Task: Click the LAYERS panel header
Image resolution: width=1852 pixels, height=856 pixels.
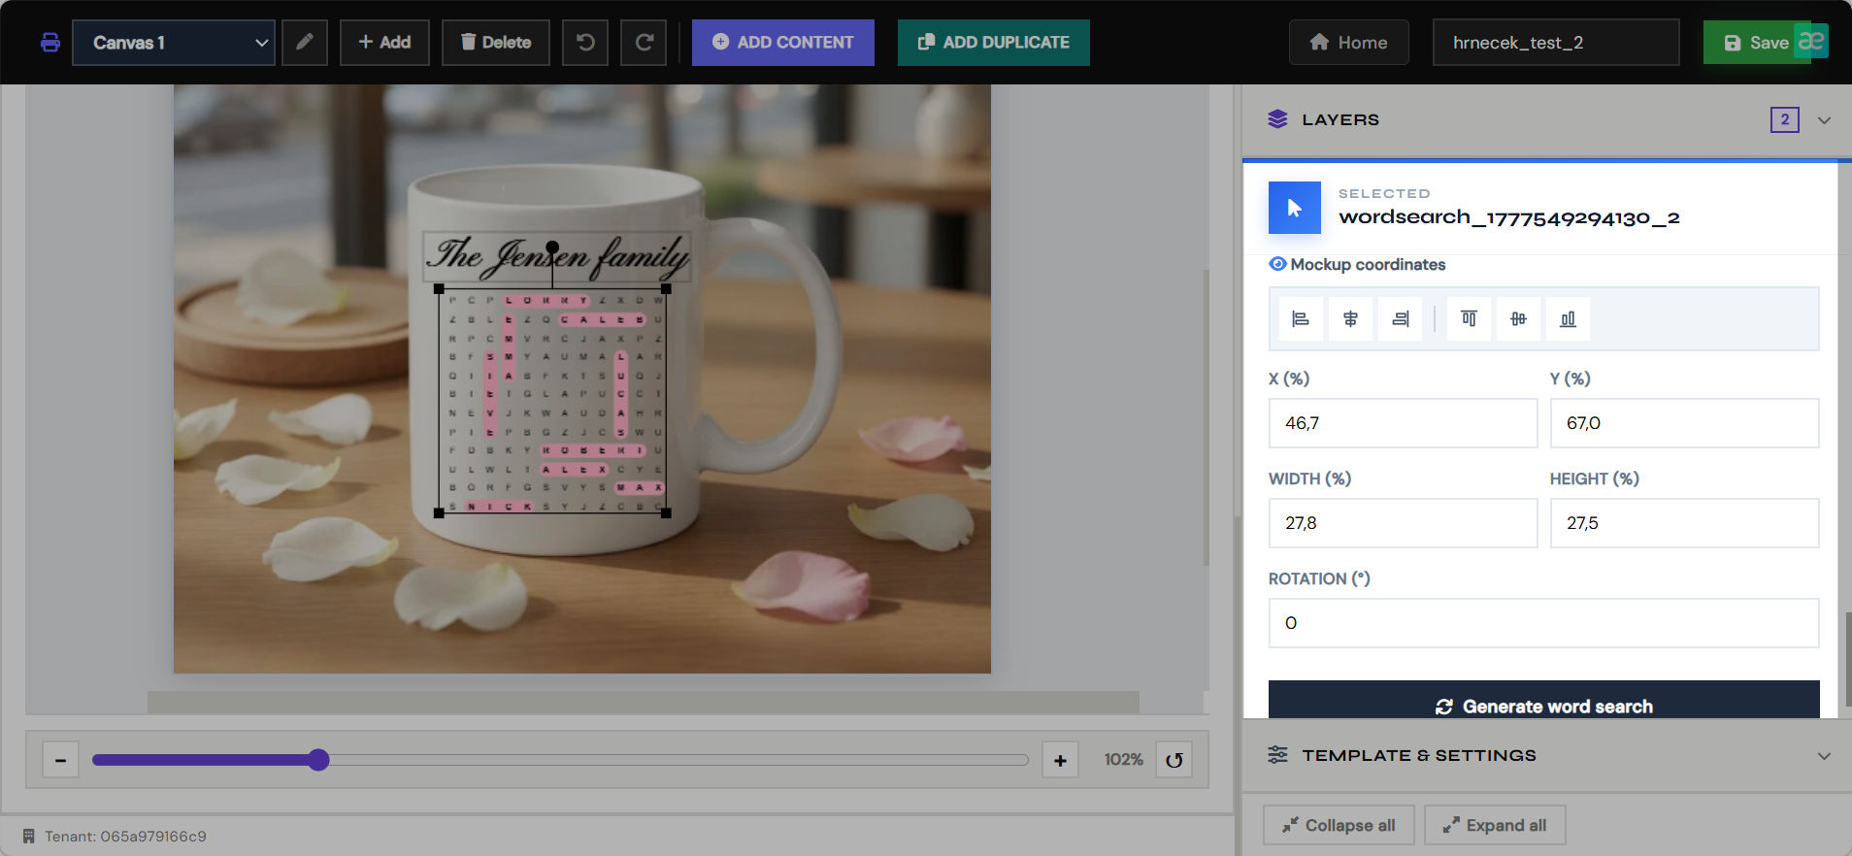Action: pyautogui.click(x=1547, y=120)
